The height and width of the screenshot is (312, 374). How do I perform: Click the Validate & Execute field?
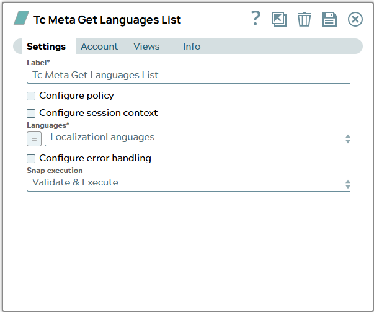click(189, 184)
